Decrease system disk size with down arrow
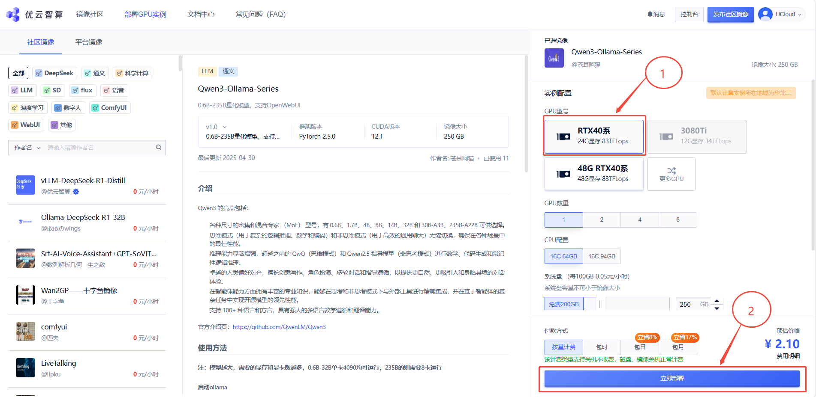The height and width of the screenshot is (397, 816). pos(717,308)
